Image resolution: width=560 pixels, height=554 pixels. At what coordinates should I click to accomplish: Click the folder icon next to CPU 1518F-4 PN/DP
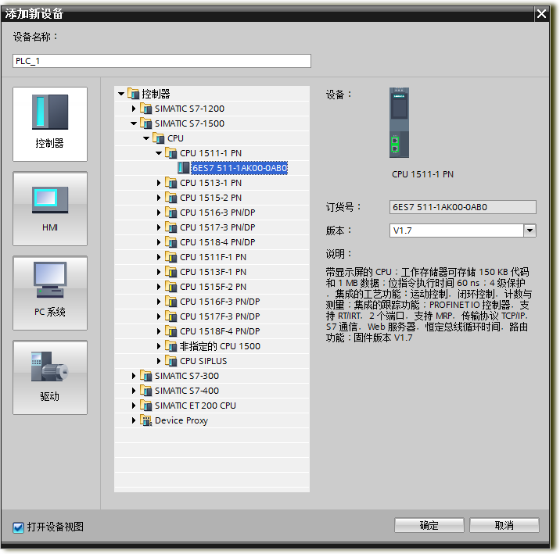click(171, 331)
